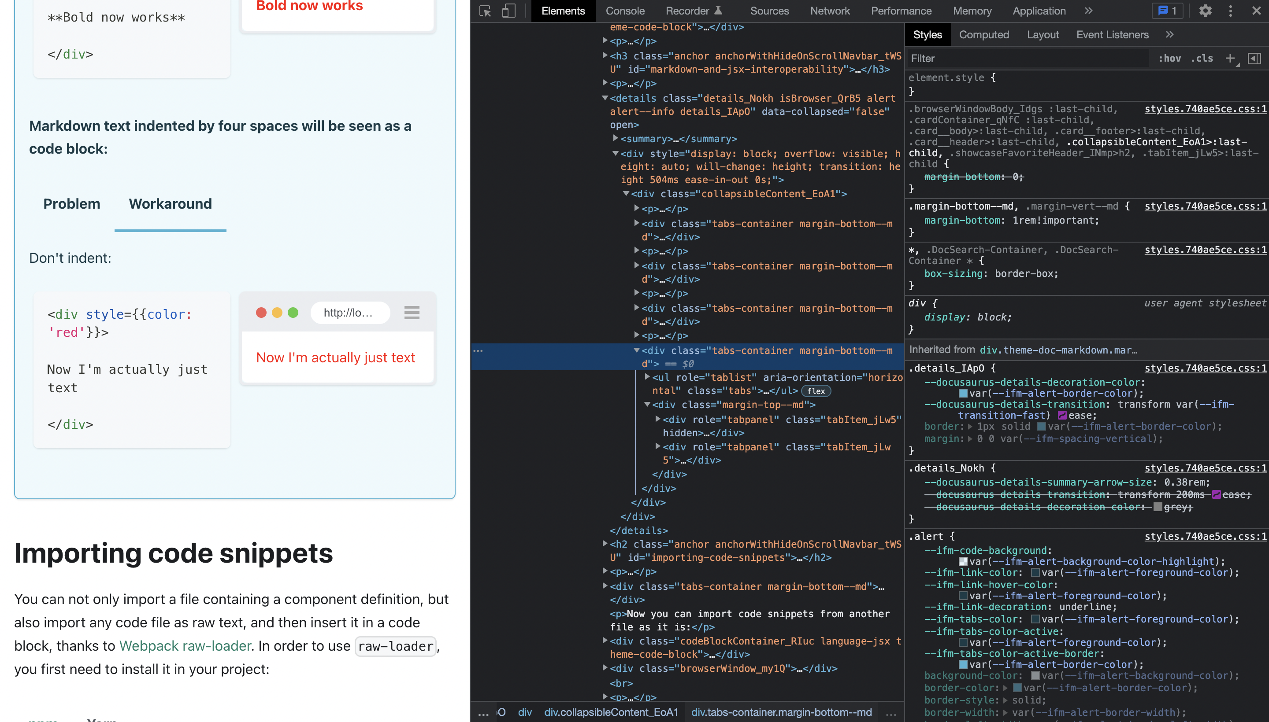This screenshot has width=1269, height=722.
Task: Switch to the Performance tab
Action: pos(901,11)
